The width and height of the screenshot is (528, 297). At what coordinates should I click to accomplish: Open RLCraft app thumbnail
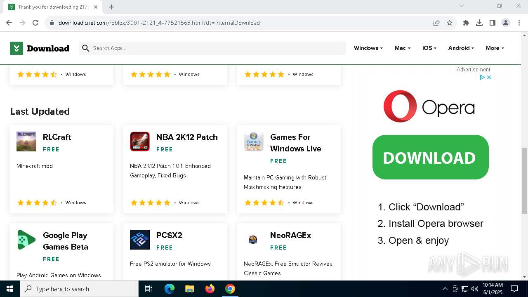click(26, 141)
